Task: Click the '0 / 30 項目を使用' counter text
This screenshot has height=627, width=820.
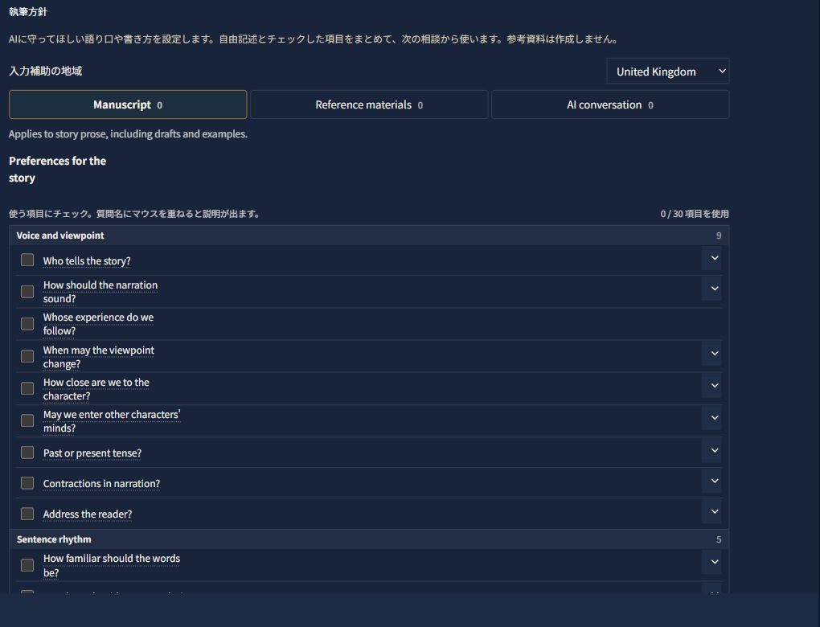Action: (695, 214)
